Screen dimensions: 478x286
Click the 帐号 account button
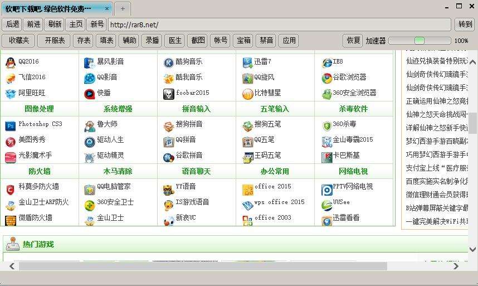pos(221,41)
